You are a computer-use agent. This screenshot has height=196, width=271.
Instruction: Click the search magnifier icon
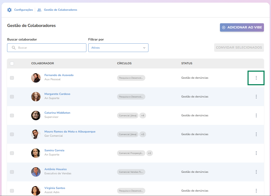click(x=14, y=48)
